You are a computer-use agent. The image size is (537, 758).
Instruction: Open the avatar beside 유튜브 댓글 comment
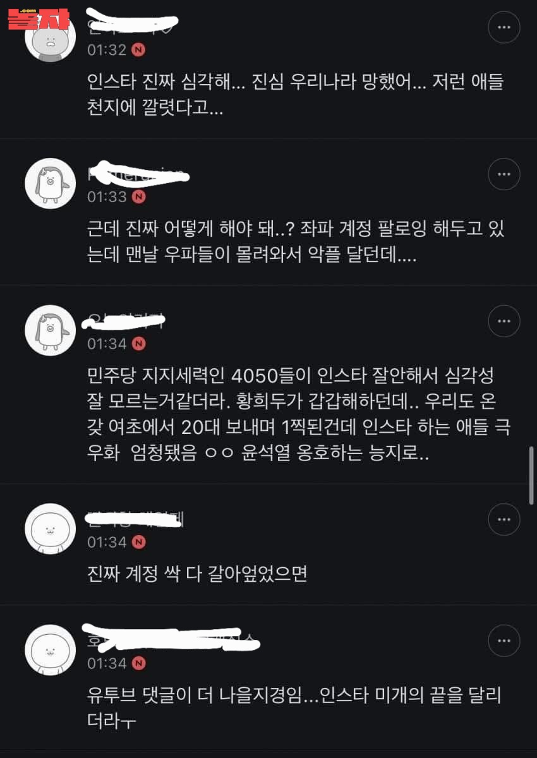click(x=51, y=651)
